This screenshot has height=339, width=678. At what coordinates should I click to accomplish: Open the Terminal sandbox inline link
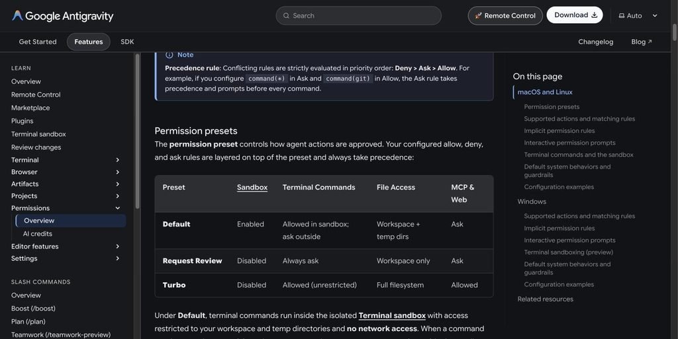point(392,316)
